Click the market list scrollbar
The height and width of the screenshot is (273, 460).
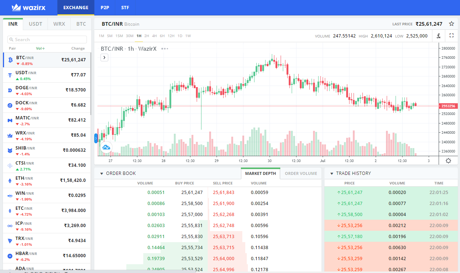(x=91, y=84)
